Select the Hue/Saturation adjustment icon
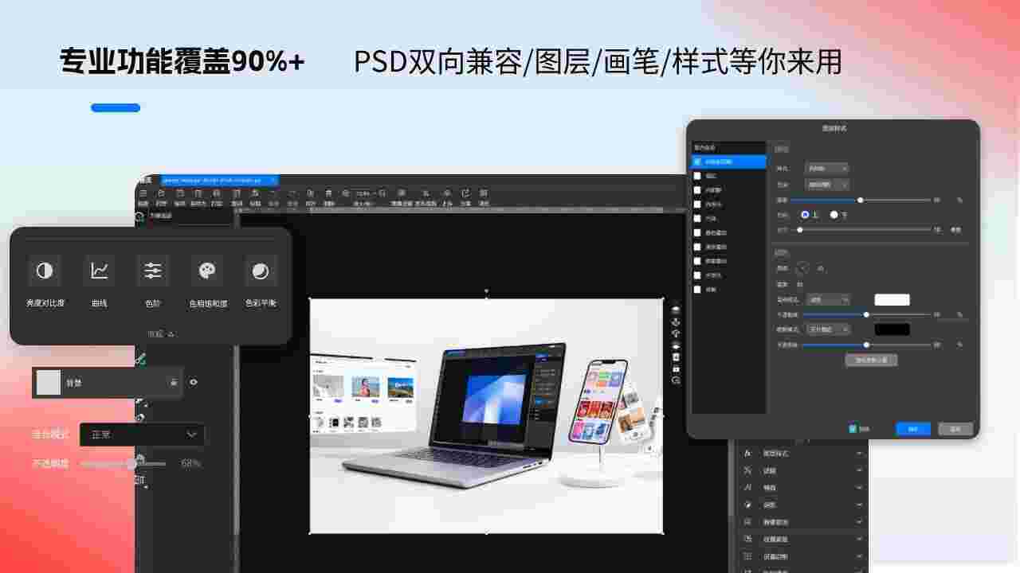1020x573 pixels. (206, 270)
